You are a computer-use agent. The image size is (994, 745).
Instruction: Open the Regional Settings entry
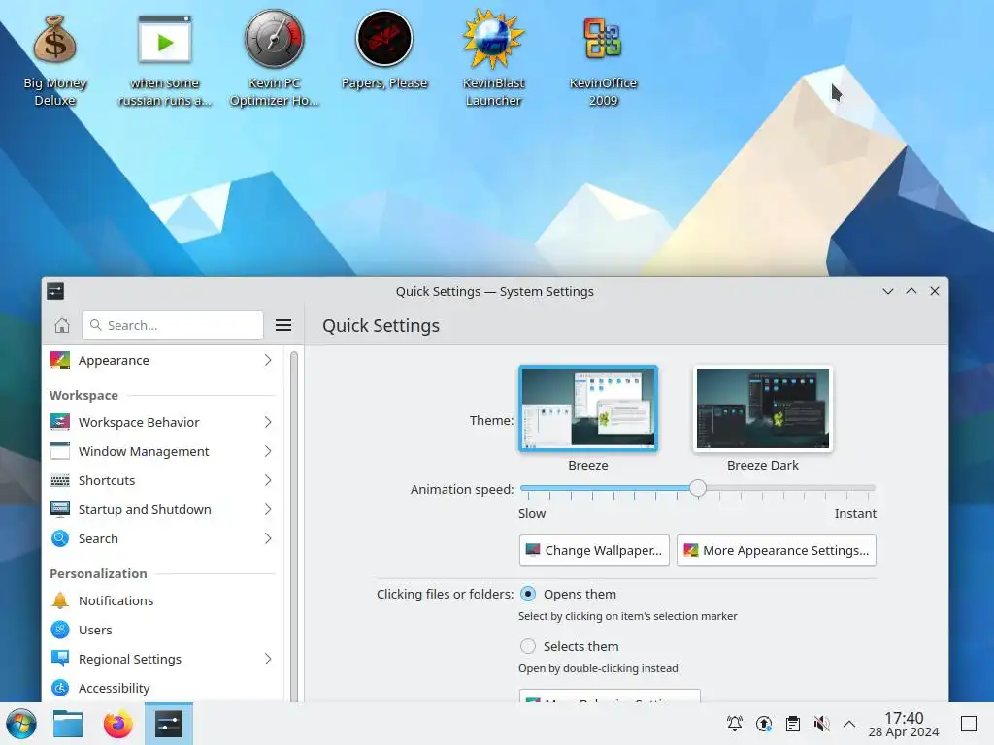(163, 659)
